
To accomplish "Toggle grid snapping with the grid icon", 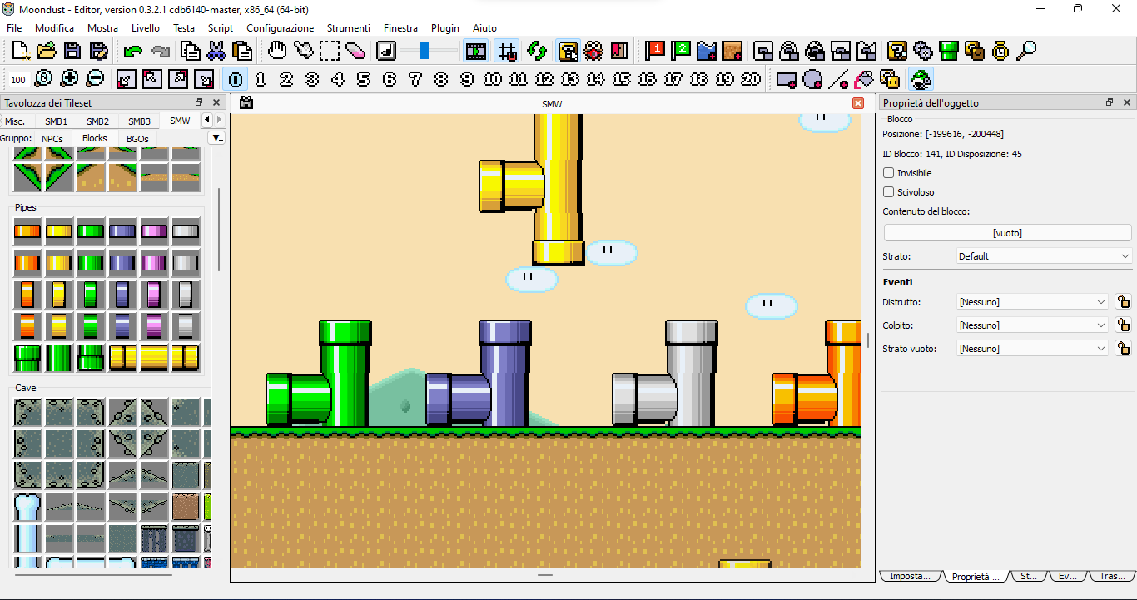I will tap(507, 51).
